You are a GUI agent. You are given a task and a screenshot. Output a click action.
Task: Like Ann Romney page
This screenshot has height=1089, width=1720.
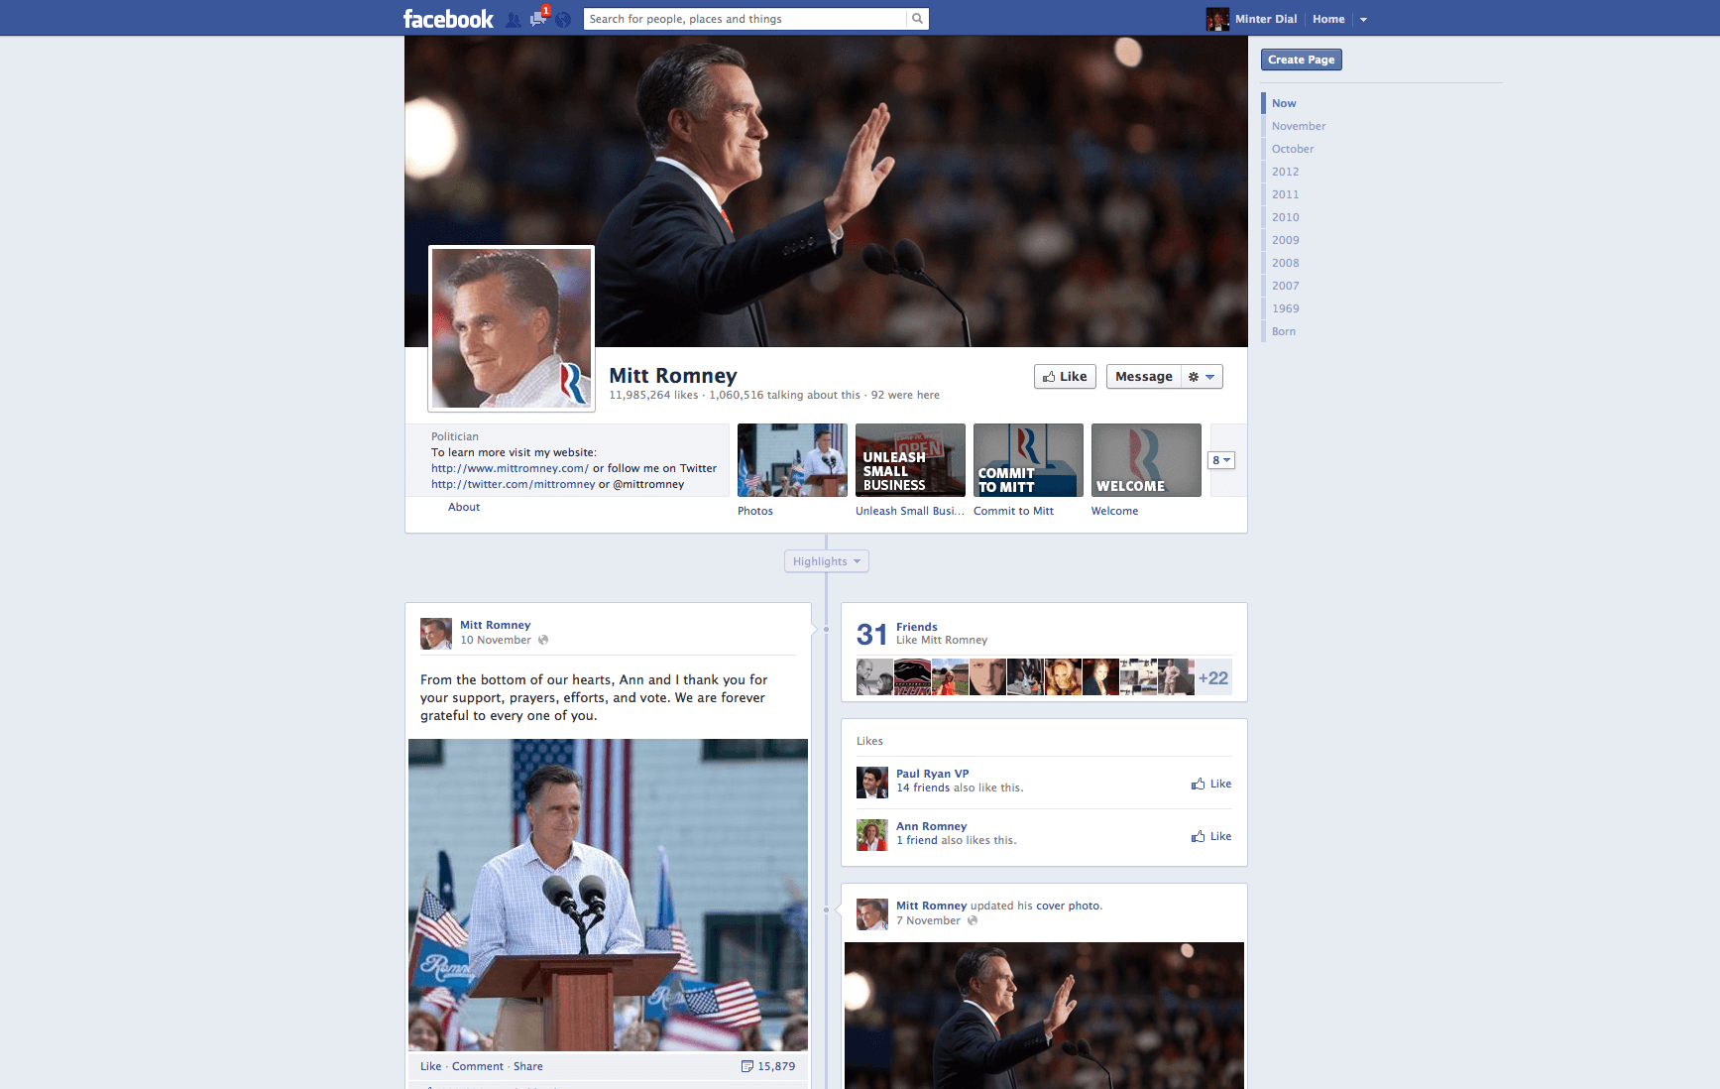[1211, 836]
